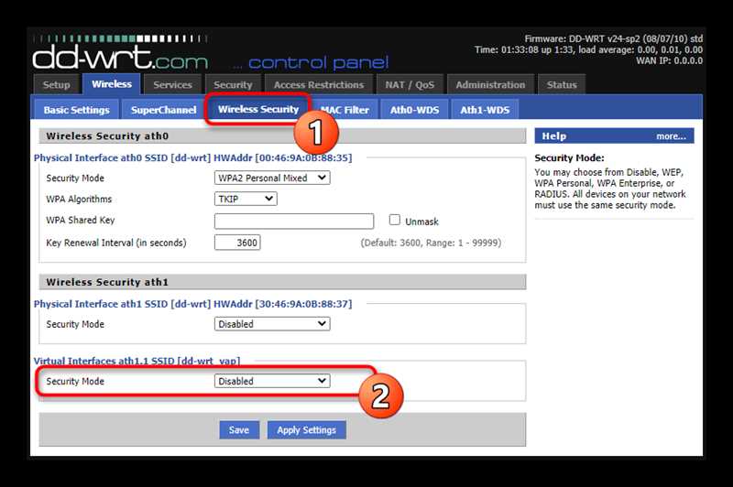Image resolution: width=733 pixels, height=487 pixels.
Task: Click the Wireless Security ath1 heading
Action: click(107, 283)
